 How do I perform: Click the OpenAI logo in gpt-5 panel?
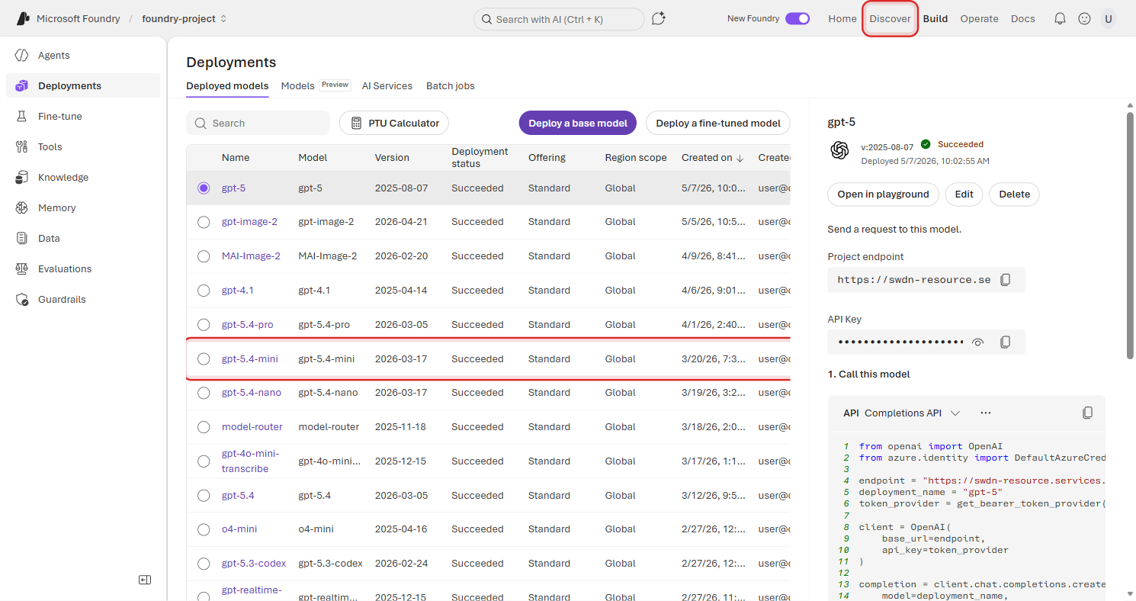(840, 150)
